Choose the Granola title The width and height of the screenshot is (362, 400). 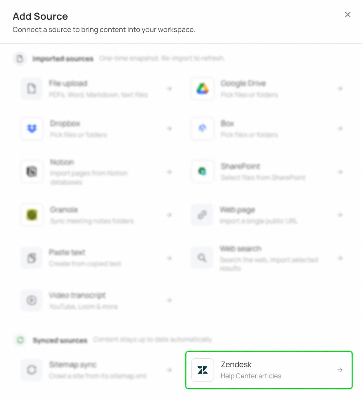pyautogui.click(x=64, y=210)
